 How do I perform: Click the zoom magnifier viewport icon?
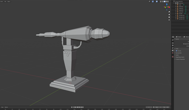[169, 12]
